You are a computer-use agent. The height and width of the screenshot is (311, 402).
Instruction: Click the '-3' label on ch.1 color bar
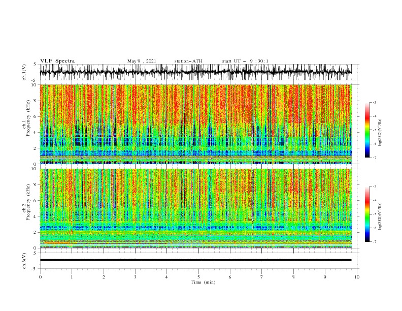(374, 102)
